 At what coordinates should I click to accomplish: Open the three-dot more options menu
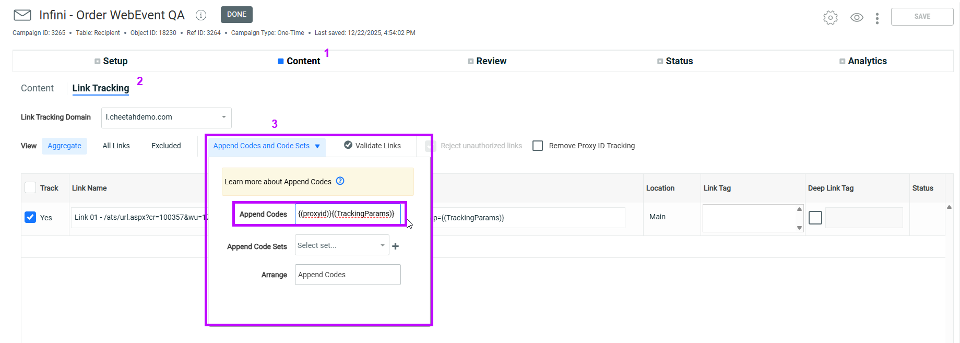pos(877,18)
